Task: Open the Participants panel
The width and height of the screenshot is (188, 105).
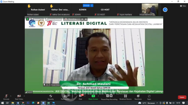Action: (x=65, y=97)
